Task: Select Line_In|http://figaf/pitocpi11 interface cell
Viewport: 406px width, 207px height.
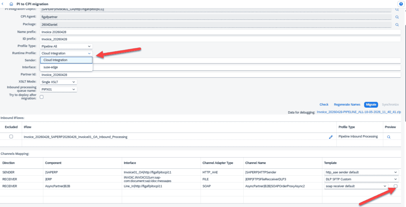Action: [161, 186]
